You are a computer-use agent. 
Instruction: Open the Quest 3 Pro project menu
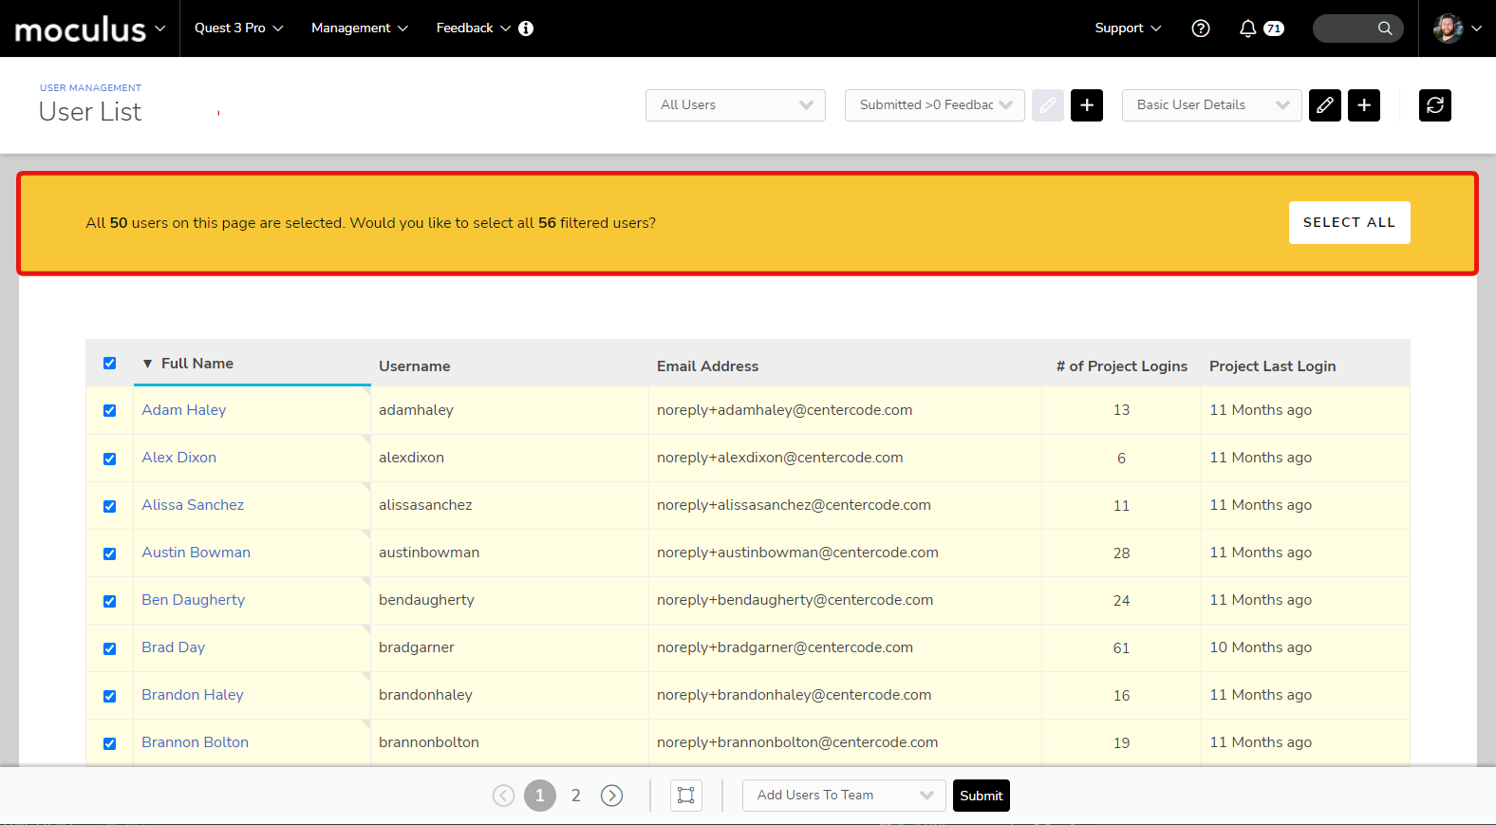click(x=238, y=28)
